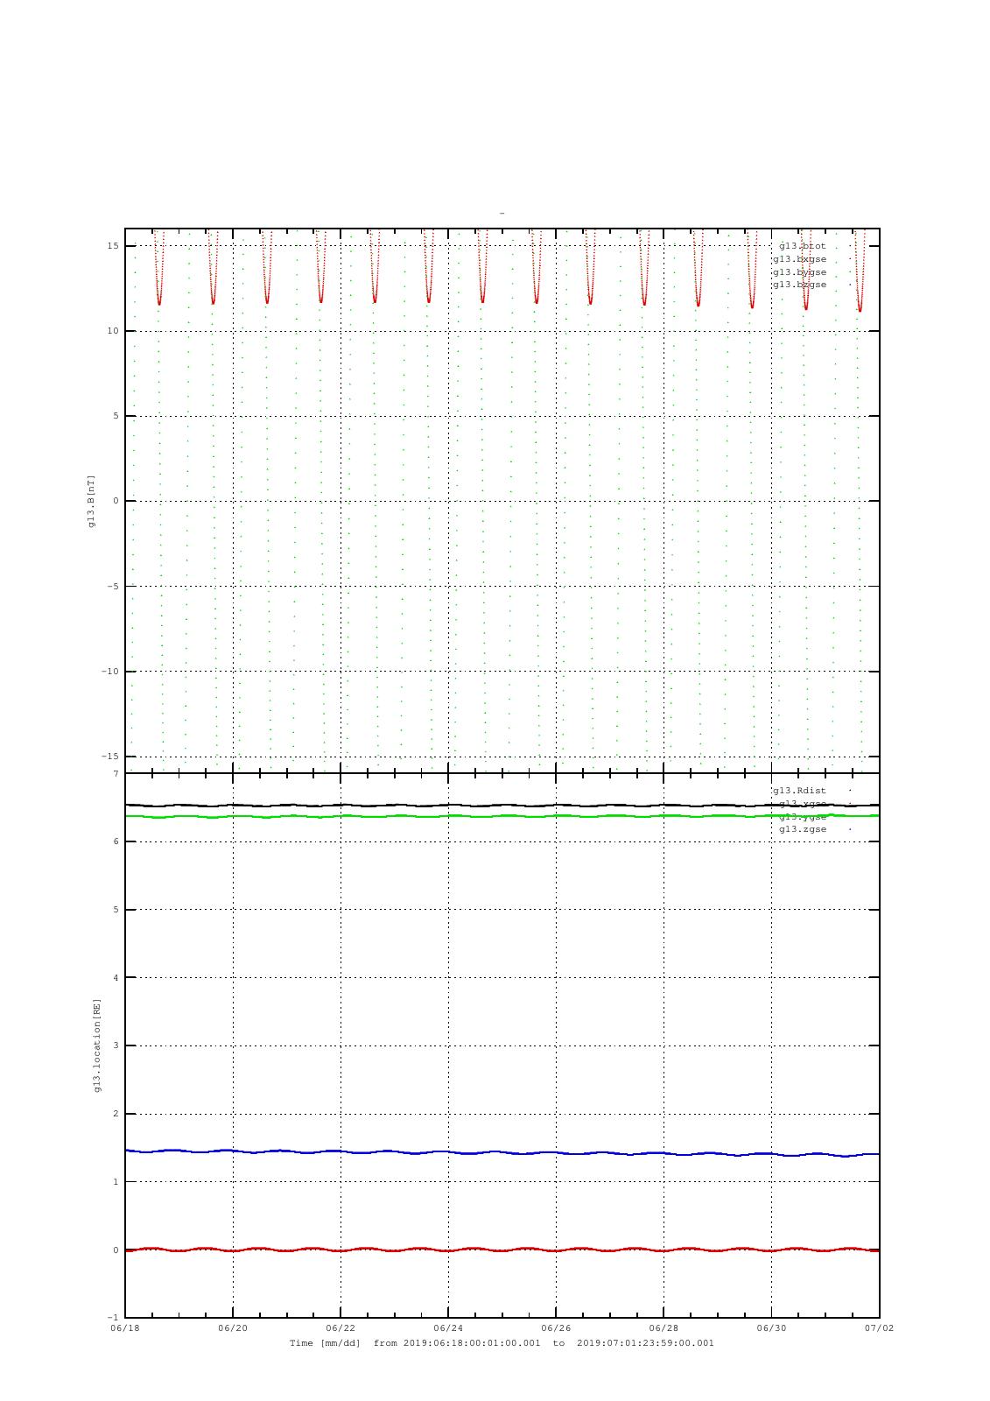Viewport: 990px width, 1401px height.
Task: Click the -1 tick label on lower axis
Action: 114,1318
